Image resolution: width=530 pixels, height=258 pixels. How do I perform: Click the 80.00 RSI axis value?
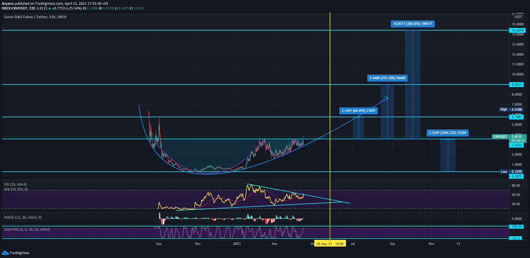(516, 186)
